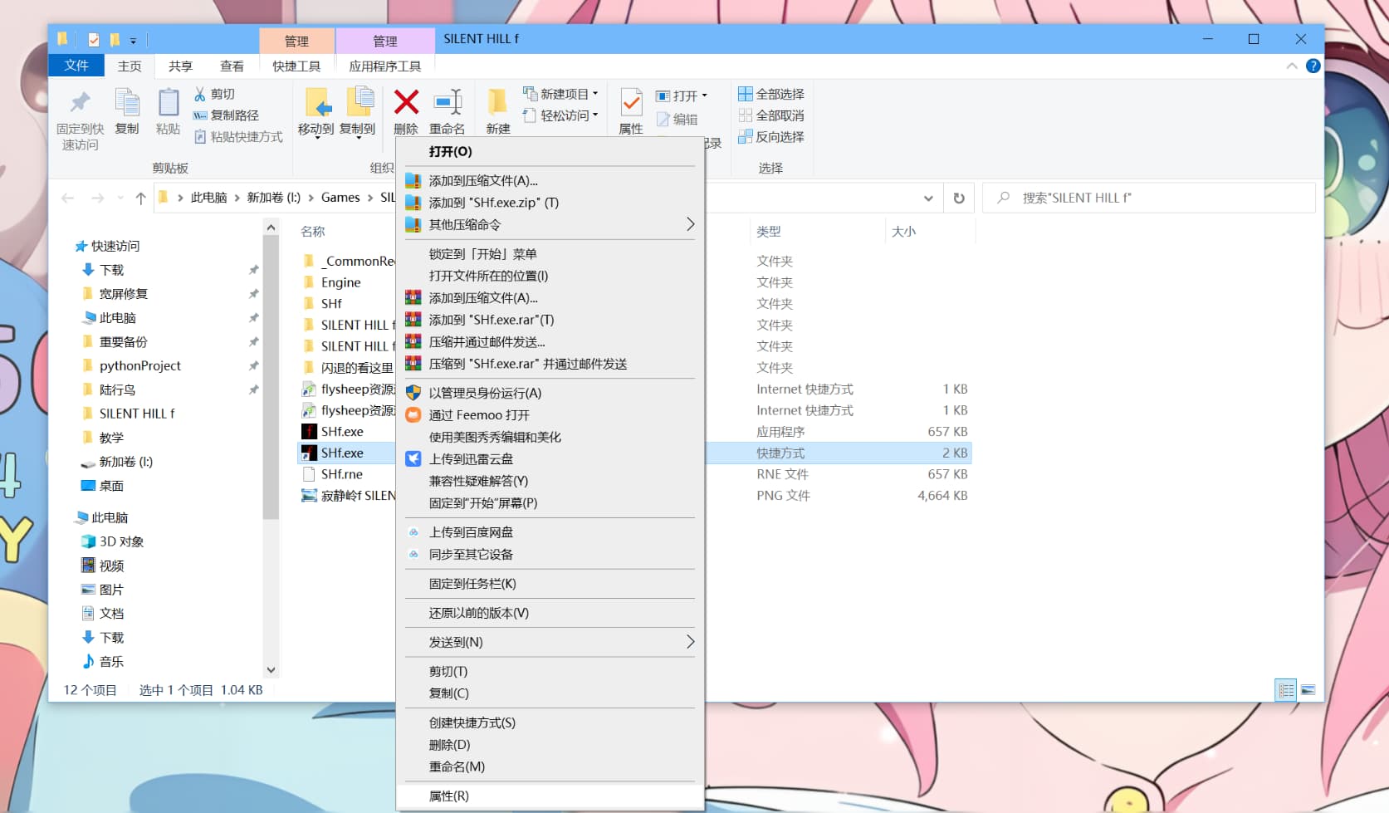The height and width of the screenshot is (813, 1389).
Task: Open the recent locations dropdown arrow
Action: [x=120, y=198]
